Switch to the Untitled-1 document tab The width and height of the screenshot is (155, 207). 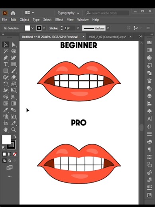[50, 37]
